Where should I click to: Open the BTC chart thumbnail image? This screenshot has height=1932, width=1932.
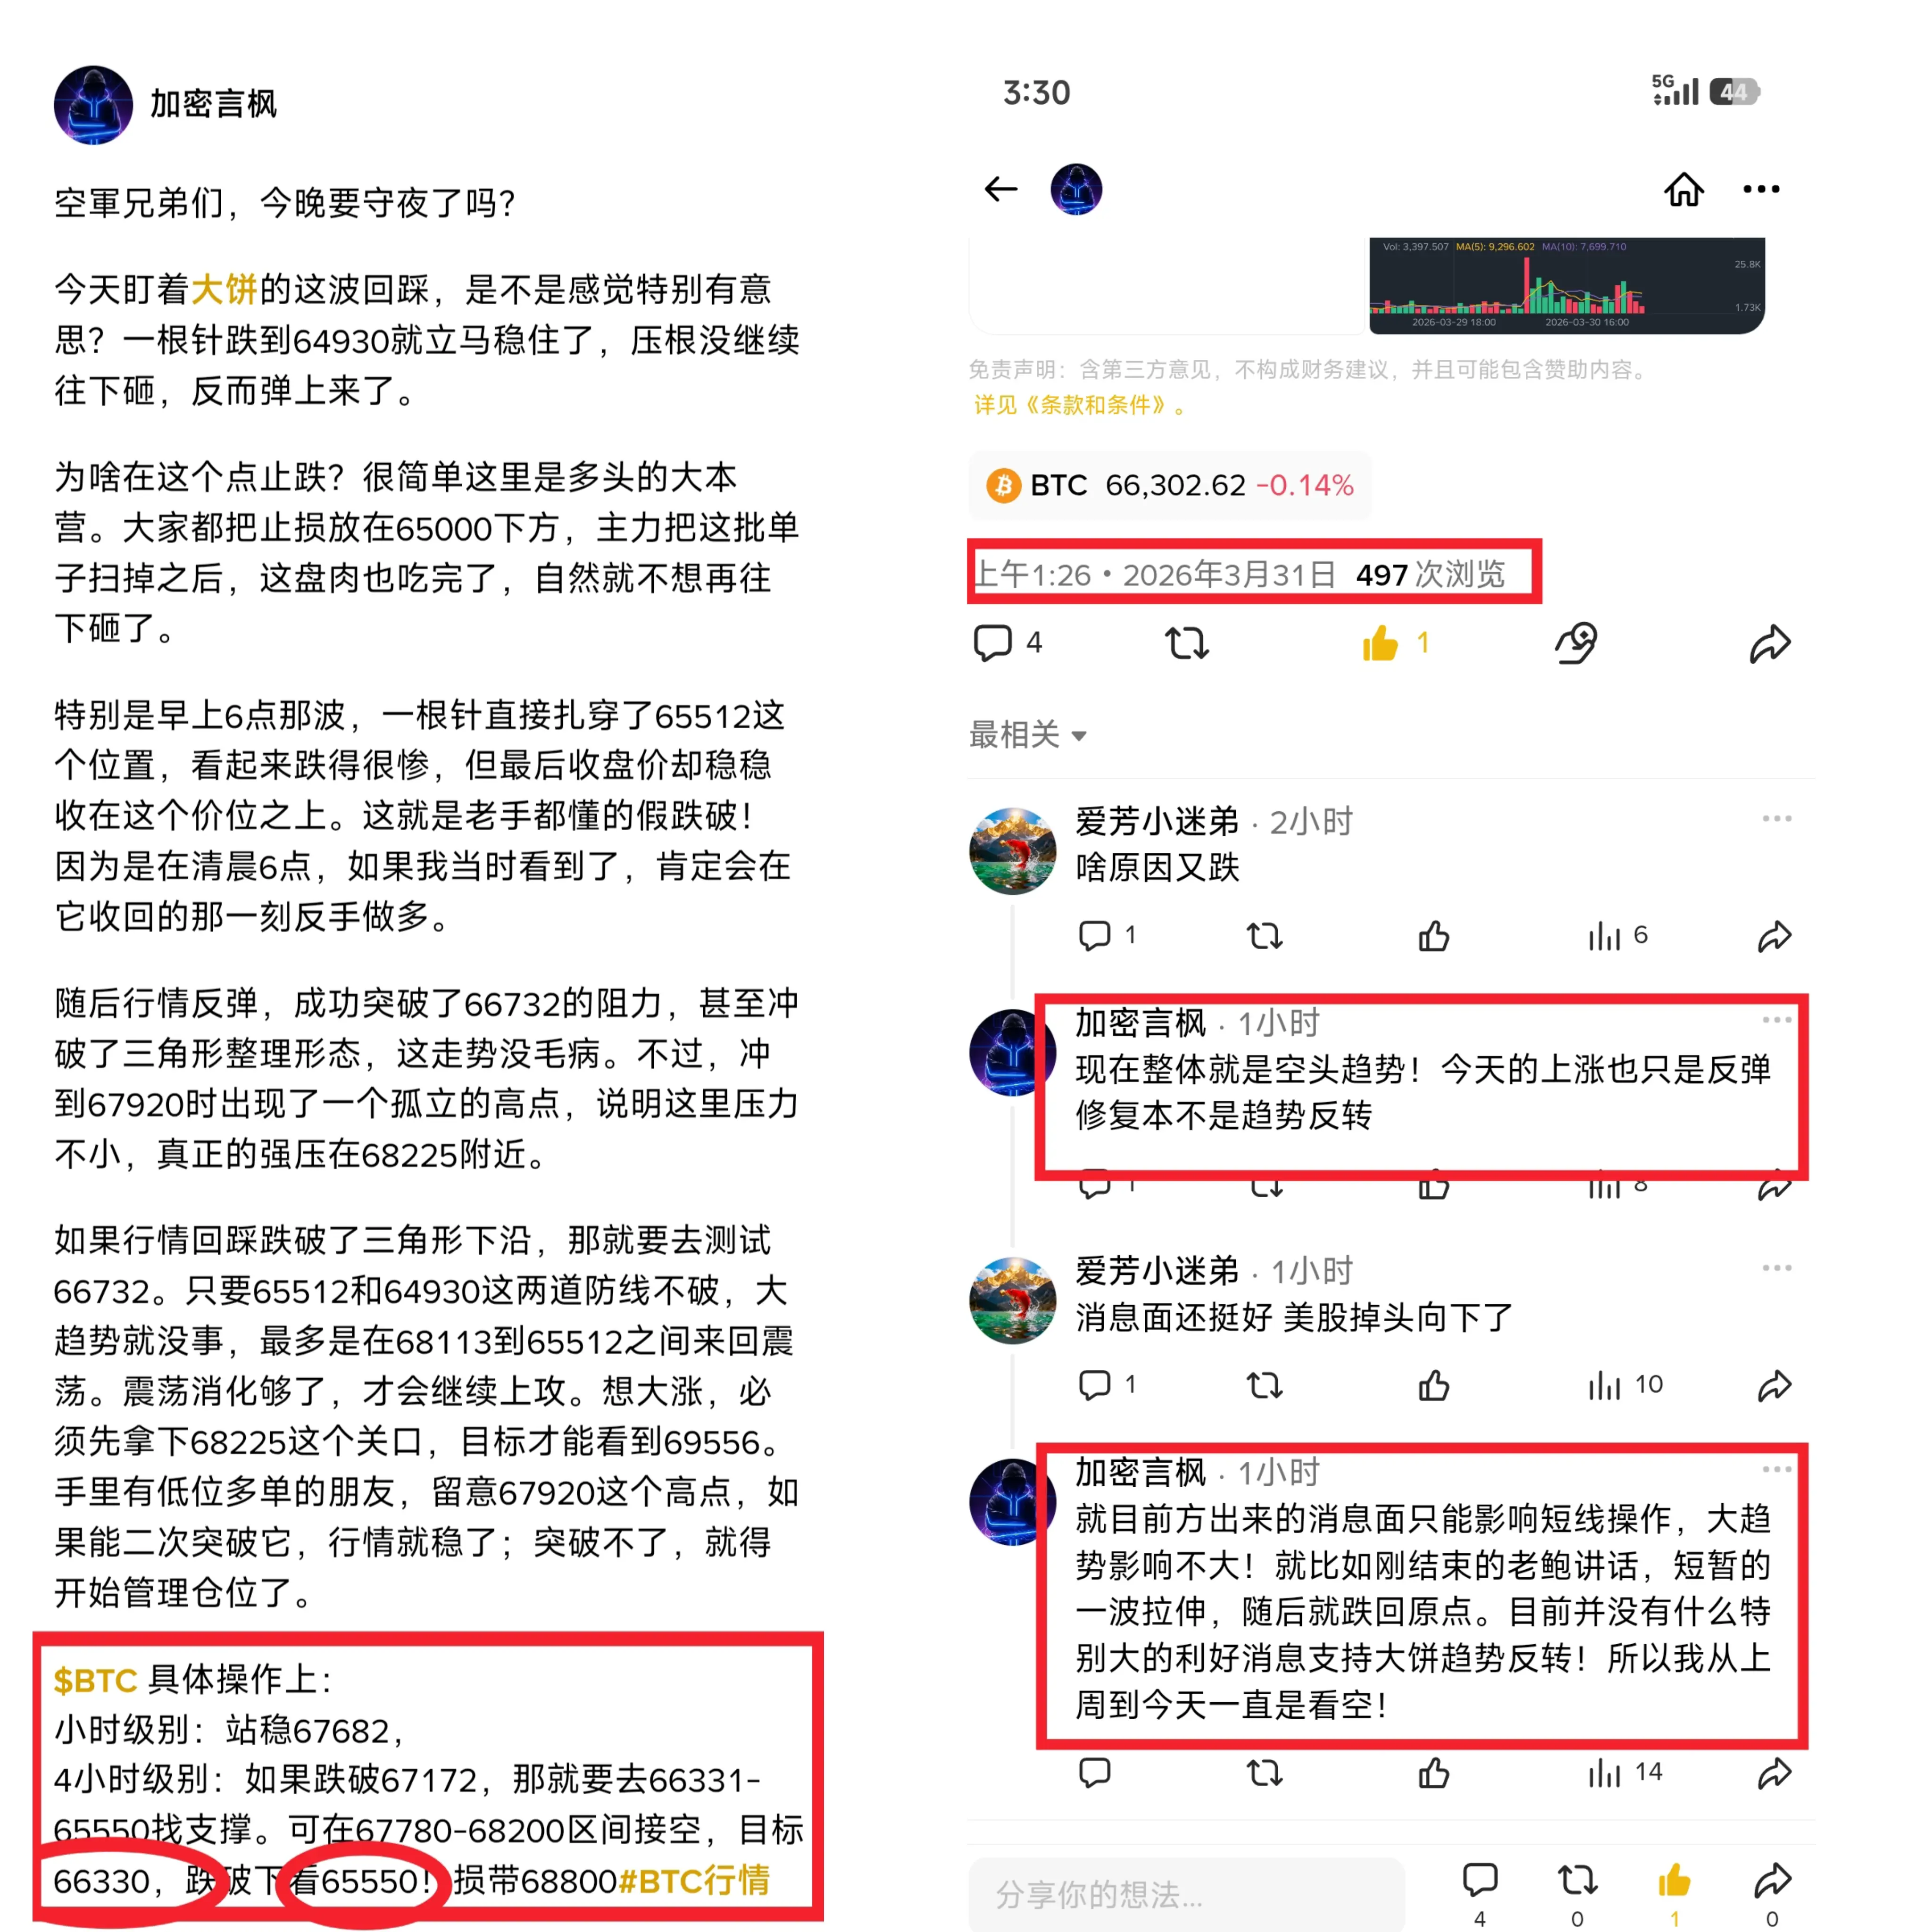(1566, 285)
